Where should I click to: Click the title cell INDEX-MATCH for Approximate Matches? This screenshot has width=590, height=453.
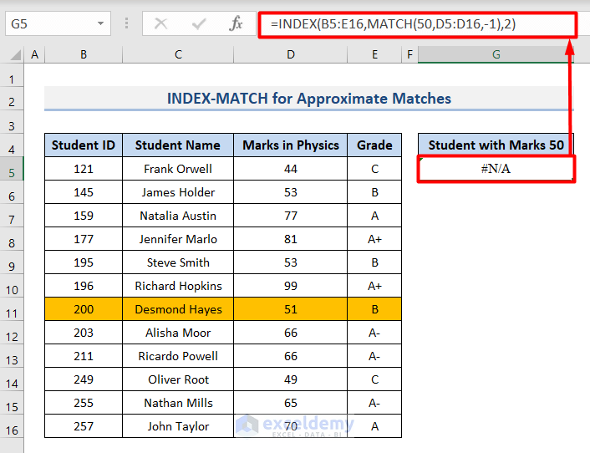tap(308, 99)
